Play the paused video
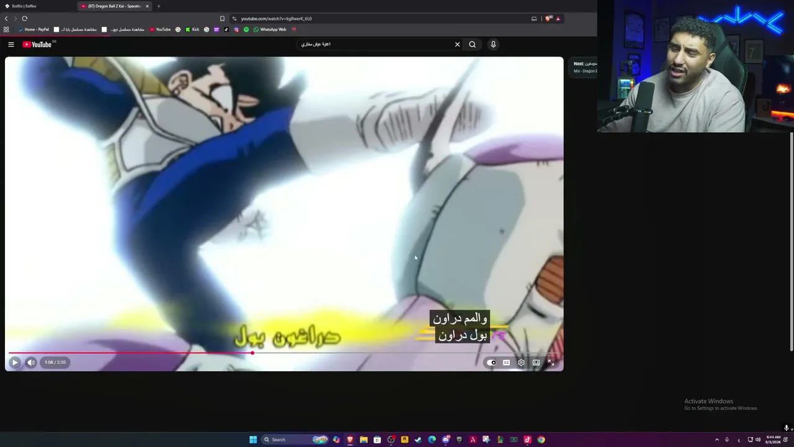Screen dimensions: 794x447 [x=15, y=363]
